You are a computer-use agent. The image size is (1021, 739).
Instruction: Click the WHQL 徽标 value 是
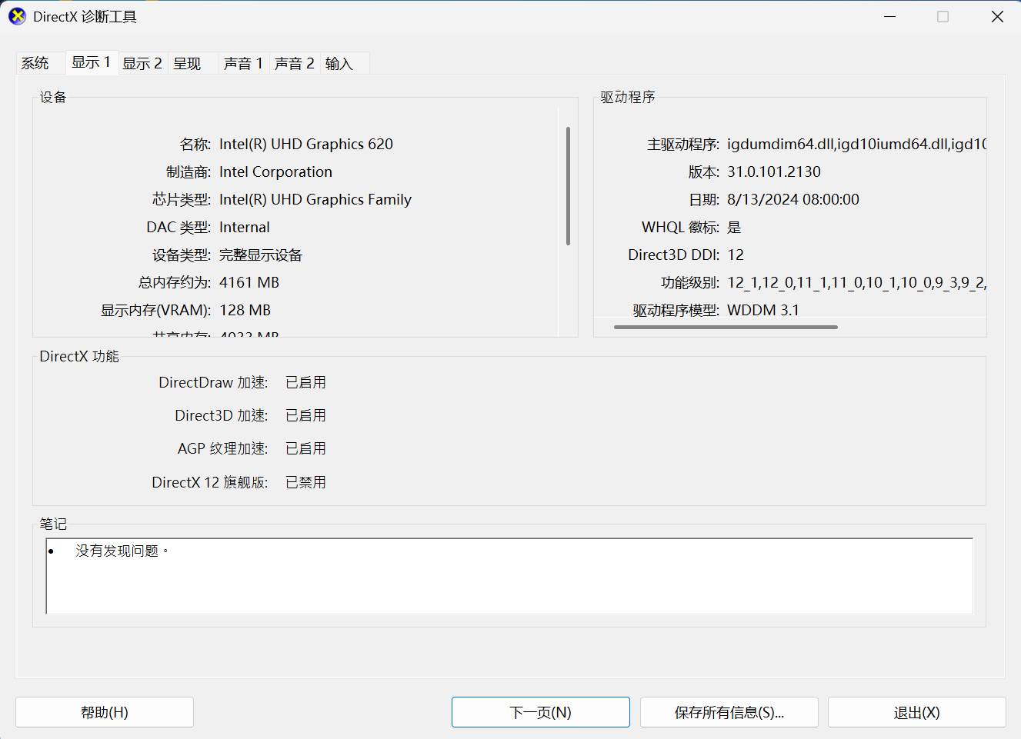pos(734,227)
